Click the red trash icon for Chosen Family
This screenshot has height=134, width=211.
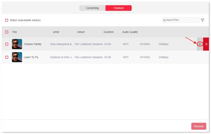(x=206, y=44)
